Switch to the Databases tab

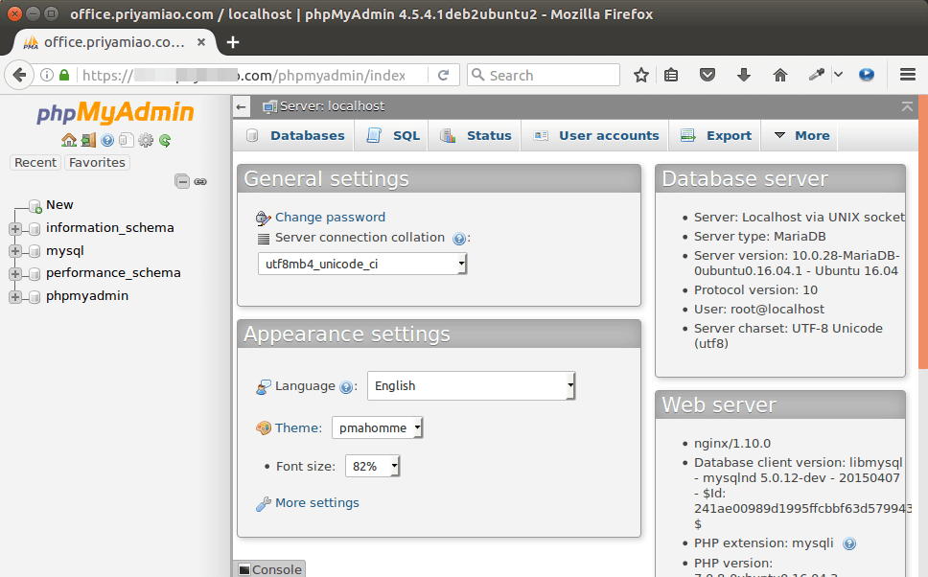pyautogui.click(x=296, y=136)
